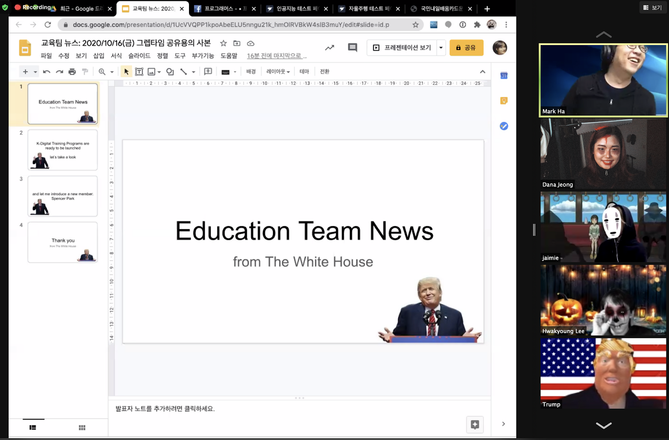Select the cursor arrow tool

[x=126, y=72]
